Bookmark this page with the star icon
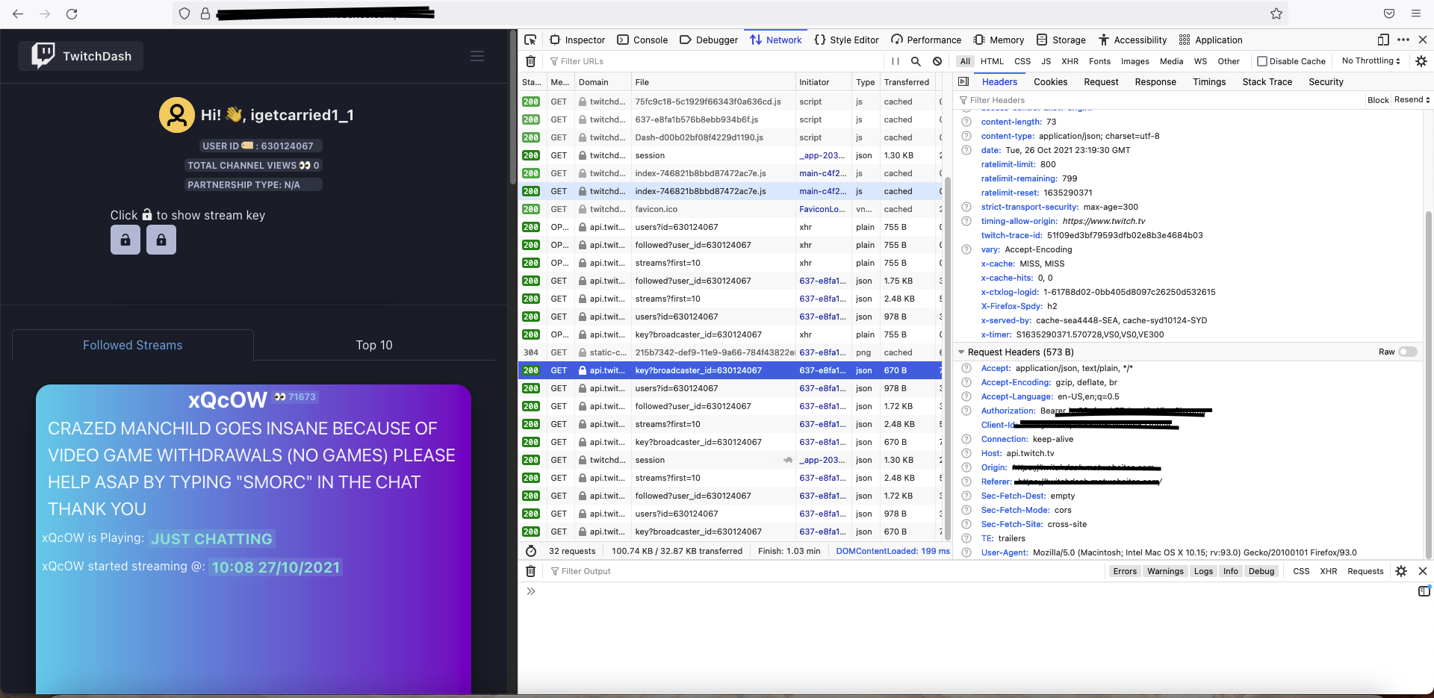 click(1276, 13)
